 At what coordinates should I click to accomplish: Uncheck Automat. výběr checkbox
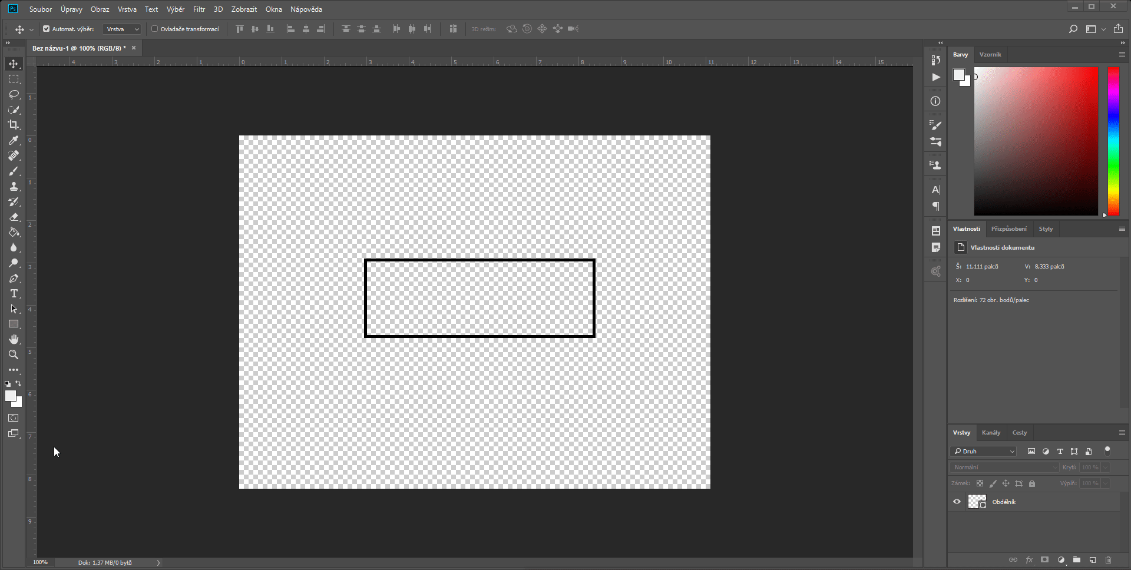46,29
